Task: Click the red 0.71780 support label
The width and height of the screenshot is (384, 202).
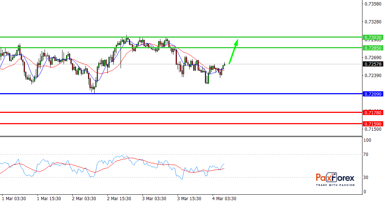Action: [373, 113]
